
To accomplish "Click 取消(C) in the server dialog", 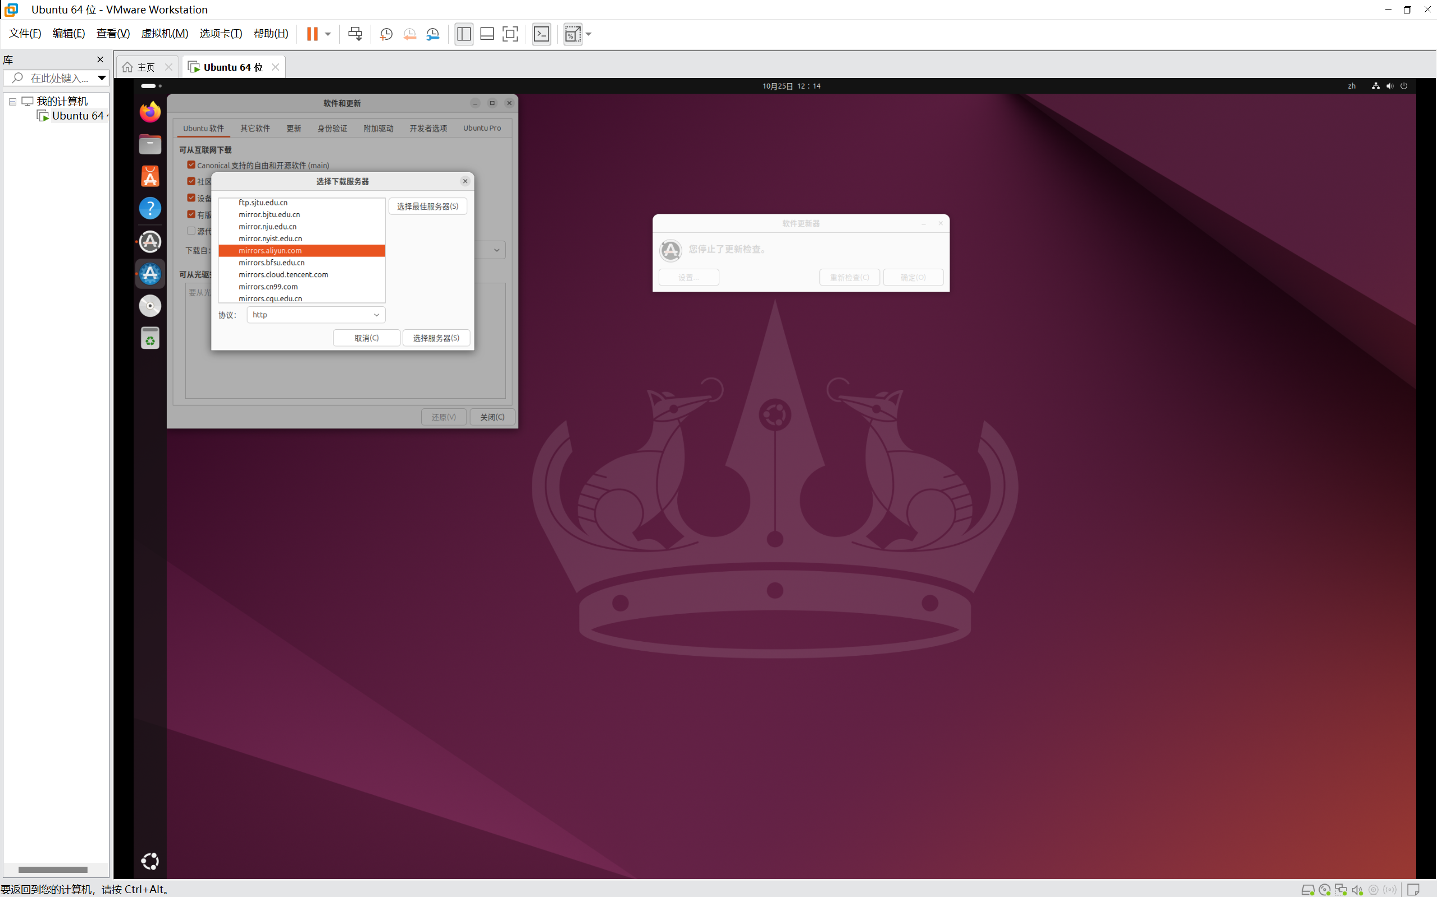I will coord(366,338).
